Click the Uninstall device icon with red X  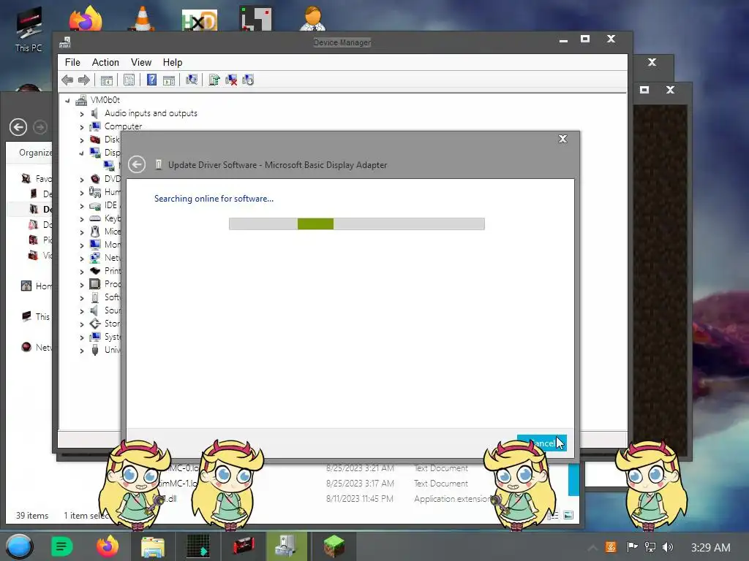[x=231, y=80]
